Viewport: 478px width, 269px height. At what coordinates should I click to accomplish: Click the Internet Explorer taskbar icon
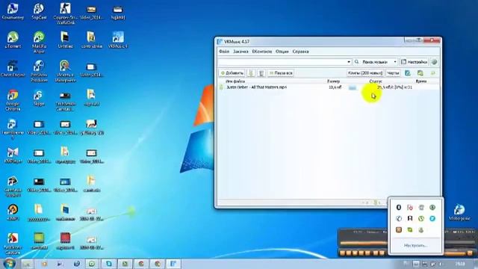(76, 264)
